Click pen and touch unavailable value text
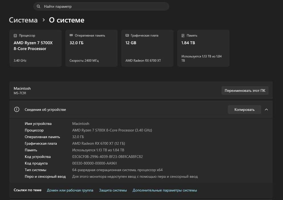The height and width of the screenshot is (200, 283). tap(135, 177)
